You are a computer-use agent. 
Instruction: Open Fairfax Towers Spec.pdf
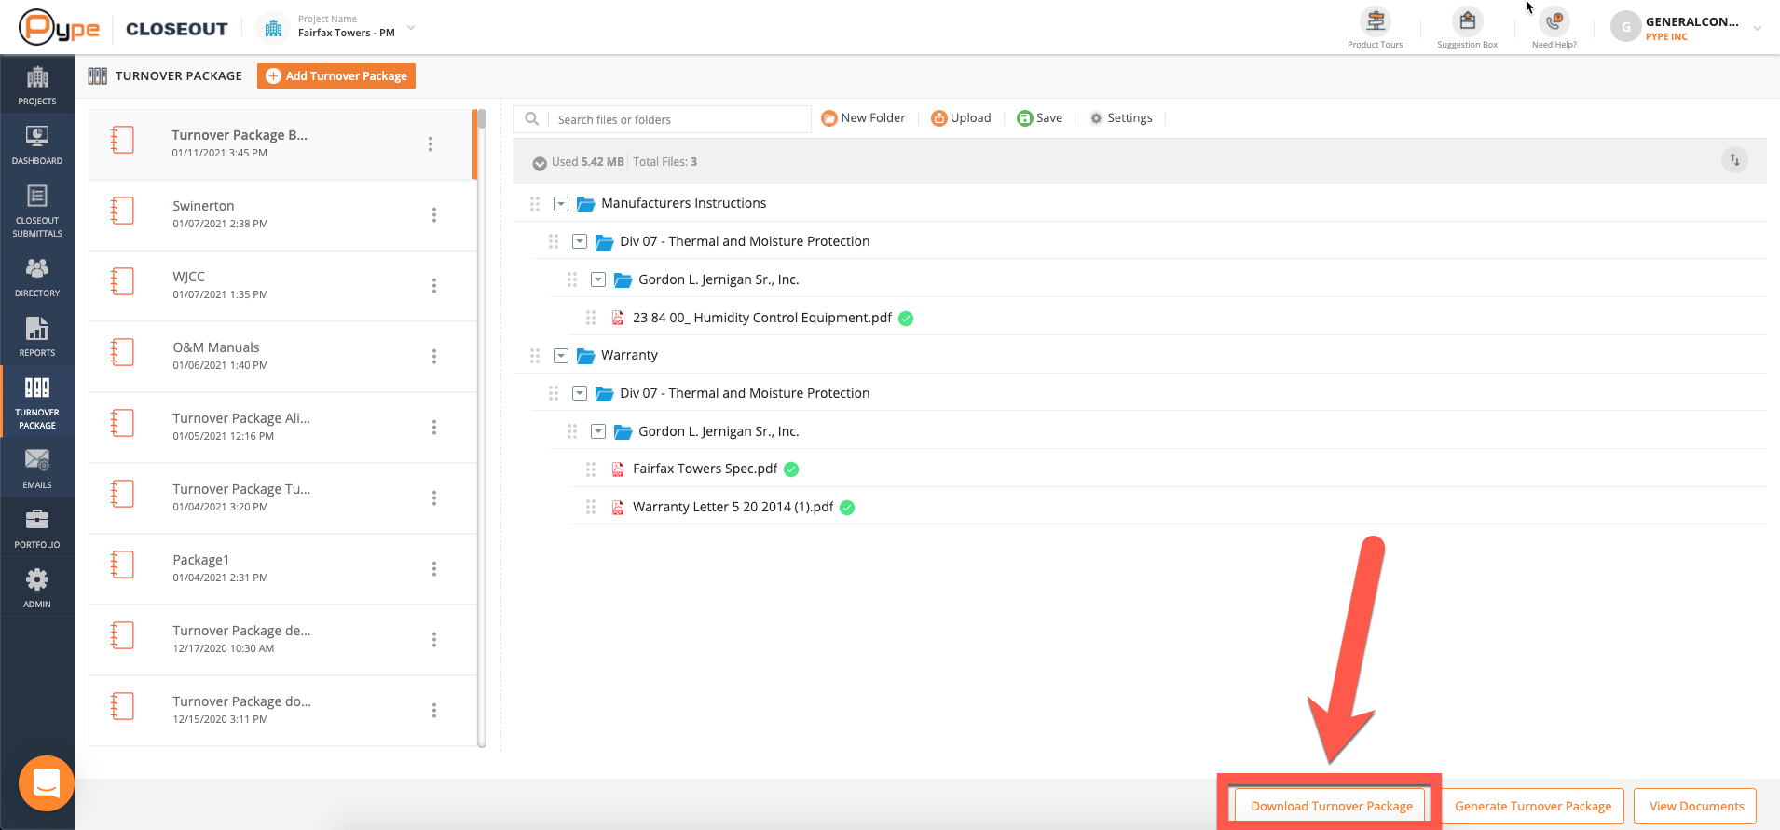click(705, 469)
